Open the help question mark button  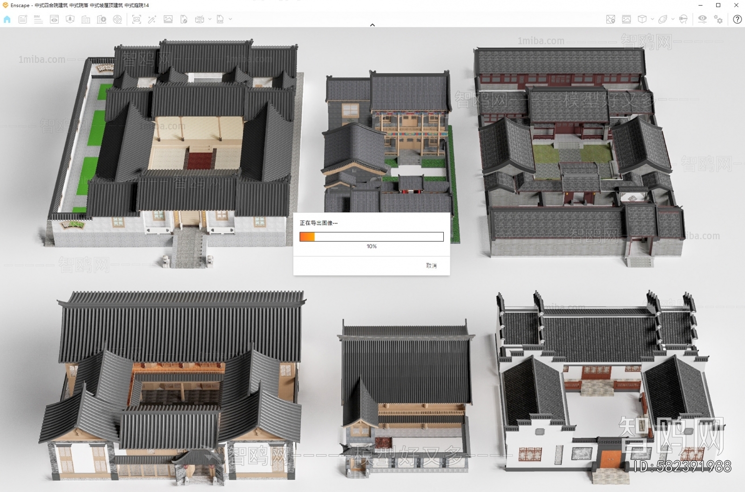pos(737,20)
